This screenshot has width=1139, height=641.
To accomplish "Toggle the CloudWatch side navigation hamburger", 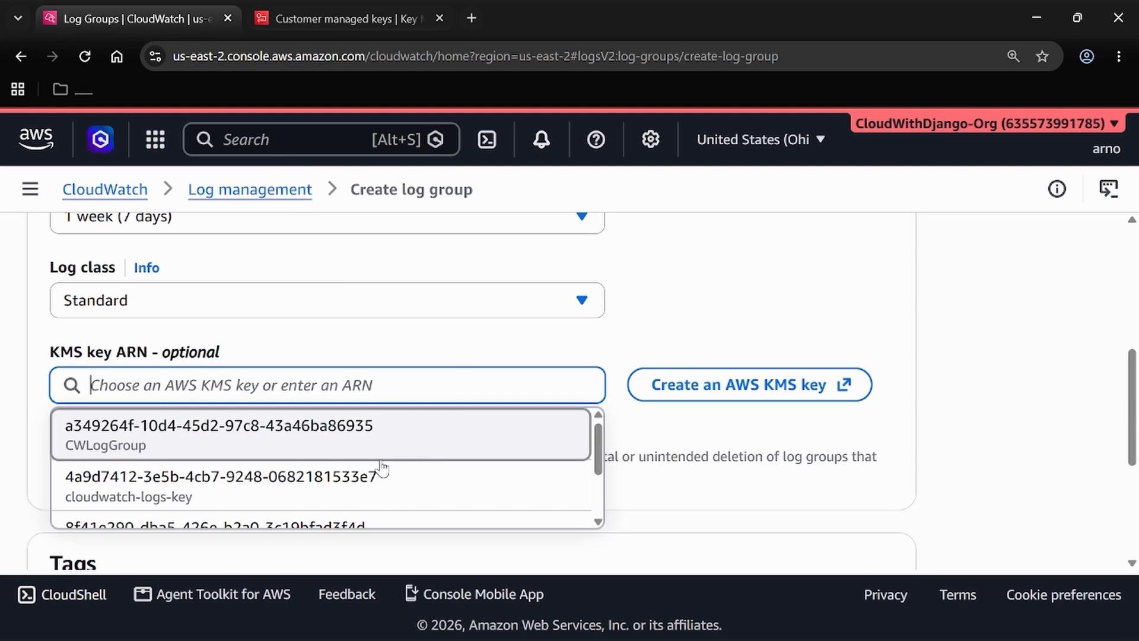I will point(30,189).
